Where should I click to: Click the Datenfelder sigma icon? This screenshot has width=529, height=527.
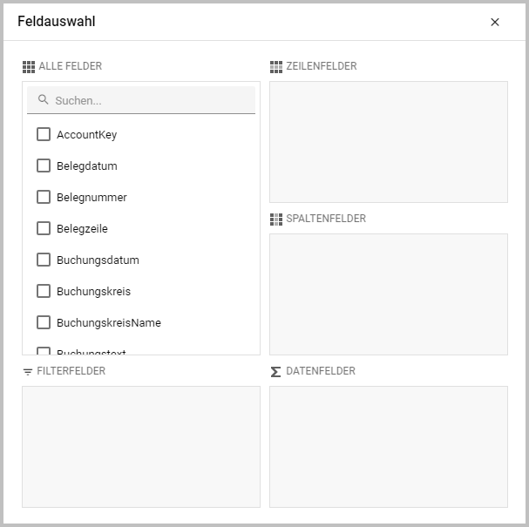276,372
